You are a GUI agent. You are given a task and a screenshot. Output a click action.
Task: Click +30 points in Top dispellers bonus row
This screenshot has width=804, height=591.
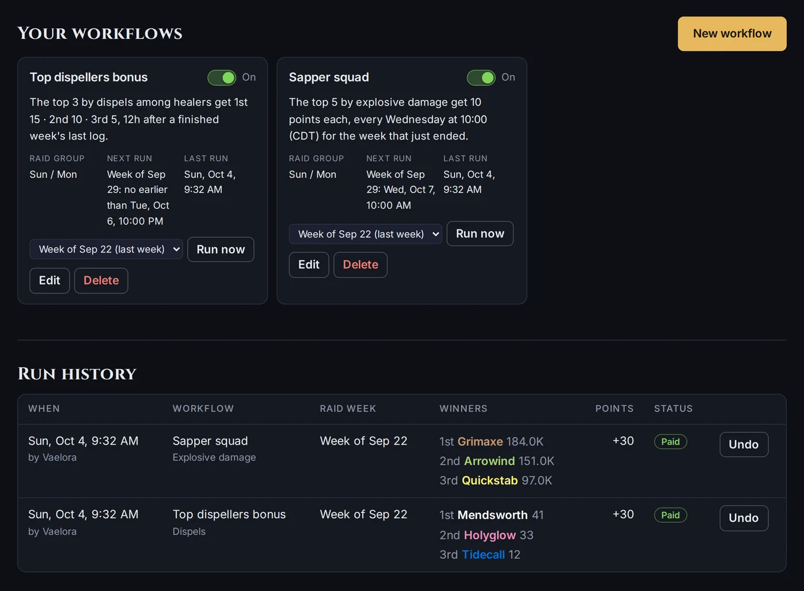(x=623, y=515)
